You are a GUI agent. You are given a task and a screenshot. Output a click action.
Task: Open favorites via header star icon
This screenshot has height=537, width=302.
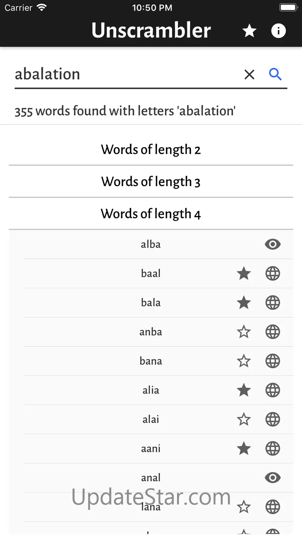(249, 31)
